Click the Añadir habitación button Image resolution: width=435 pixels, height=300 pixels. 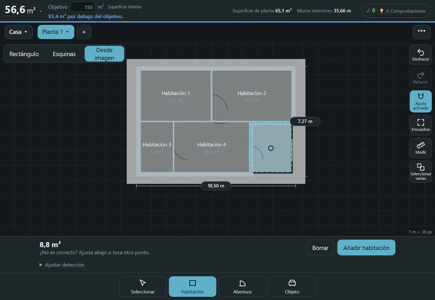click(x=366, y=248)
